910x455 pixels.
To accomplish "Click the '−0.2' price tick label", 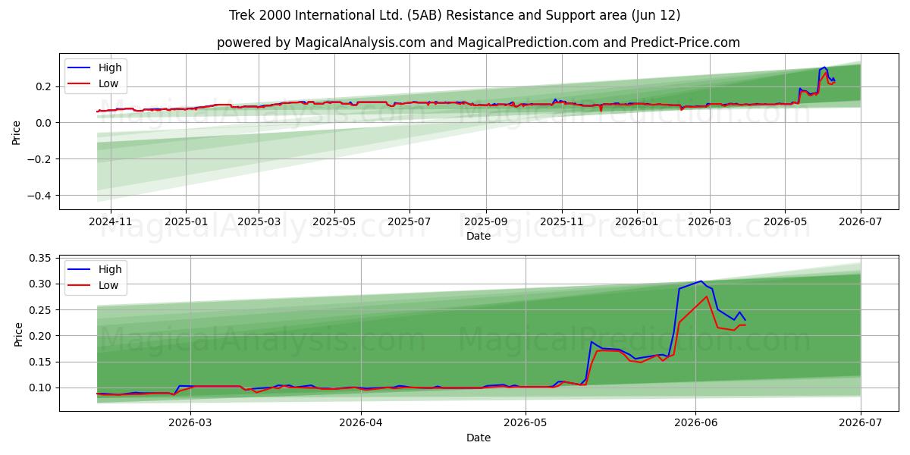I will point(41,159).
